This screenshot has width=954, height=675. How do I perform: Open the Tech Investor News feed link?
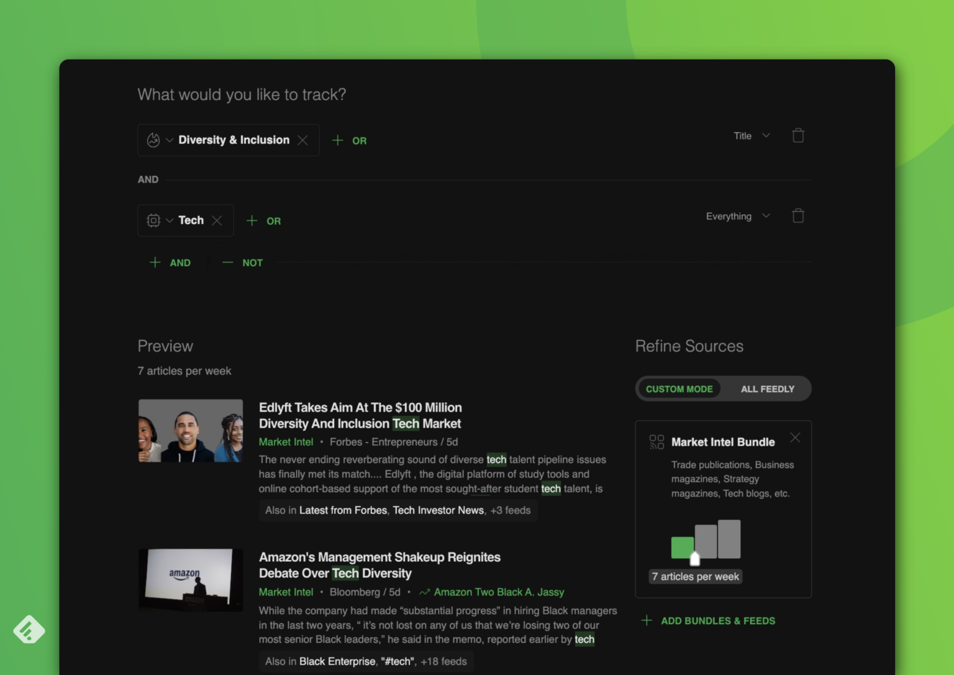click(x=438, y=510)
